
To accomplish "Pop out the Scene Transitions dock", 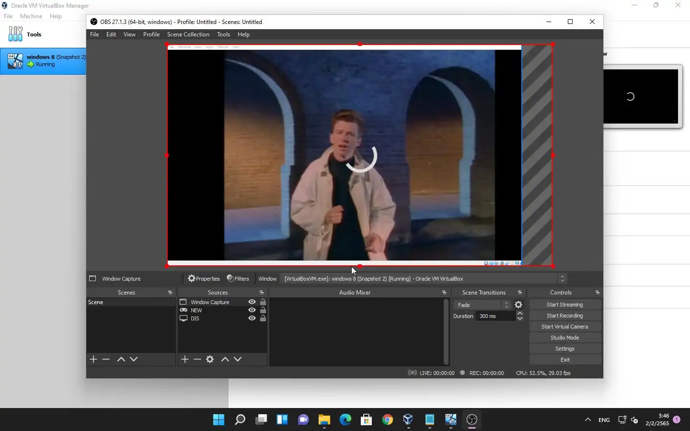I will (x=520, y=293).
